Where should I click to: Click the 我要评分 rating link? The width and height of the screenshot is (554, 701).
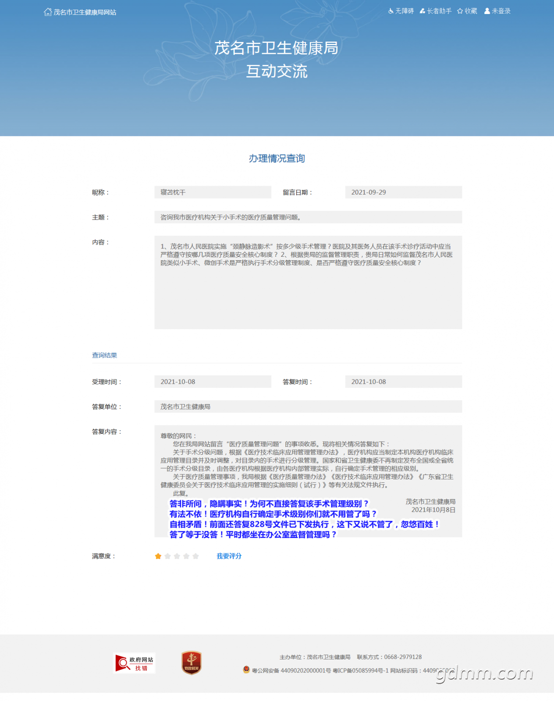[x=229, y=556]
